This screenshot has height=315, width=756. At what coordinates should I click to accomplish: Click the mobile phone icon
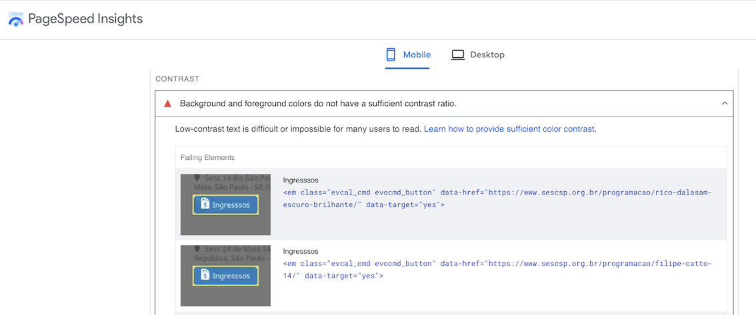coord(391,55)
